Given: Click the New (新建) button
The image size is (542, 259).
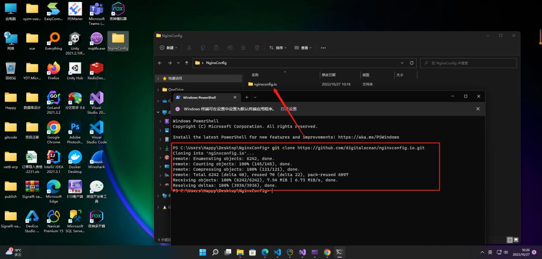Looking at the screenshot, I should point(168,48).
